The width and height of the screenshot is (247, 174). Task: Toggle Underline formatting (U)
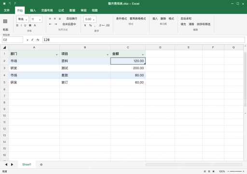(25, 25)
